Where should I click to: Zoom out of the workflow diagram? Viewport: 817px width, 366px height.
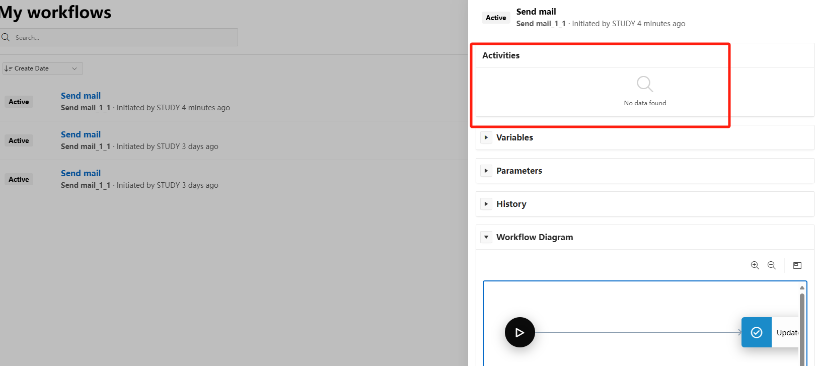tap(771, 265)
